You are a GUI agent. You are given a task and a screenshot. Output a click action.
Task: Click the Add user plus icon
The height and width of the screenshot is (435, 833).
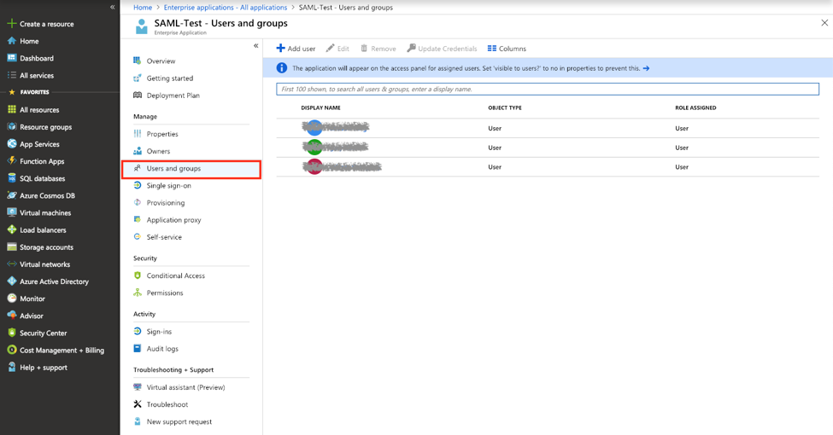(280, 49)
